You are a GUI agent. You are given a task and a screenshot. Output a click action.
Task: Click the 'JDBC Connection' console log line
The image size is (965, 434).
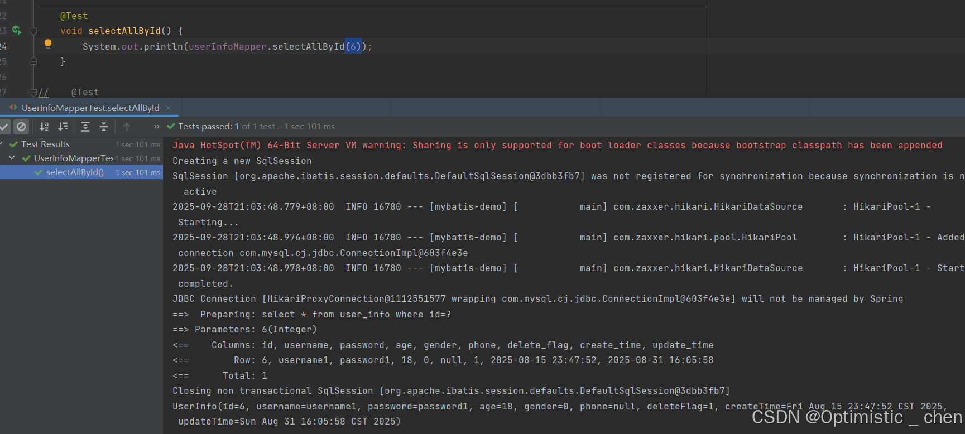click(x=538, y=299)
